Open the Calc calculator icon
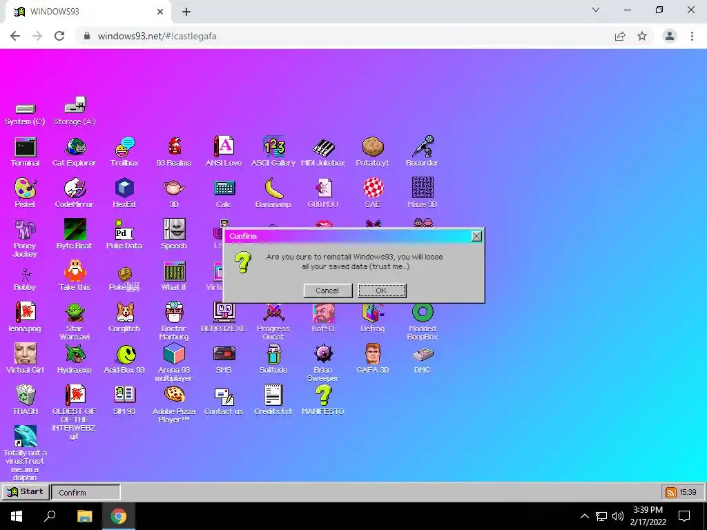The width and height of the screenshot is (707, 530). point(224,188)
